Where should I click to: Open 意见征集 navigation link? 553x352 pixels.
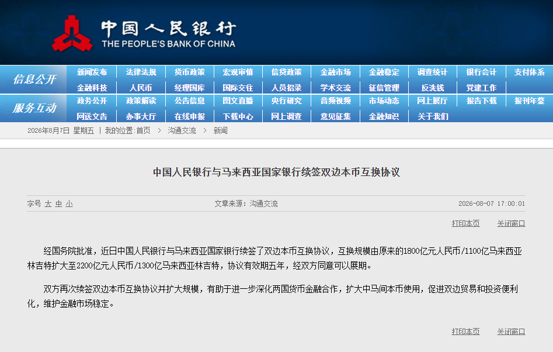335,116
